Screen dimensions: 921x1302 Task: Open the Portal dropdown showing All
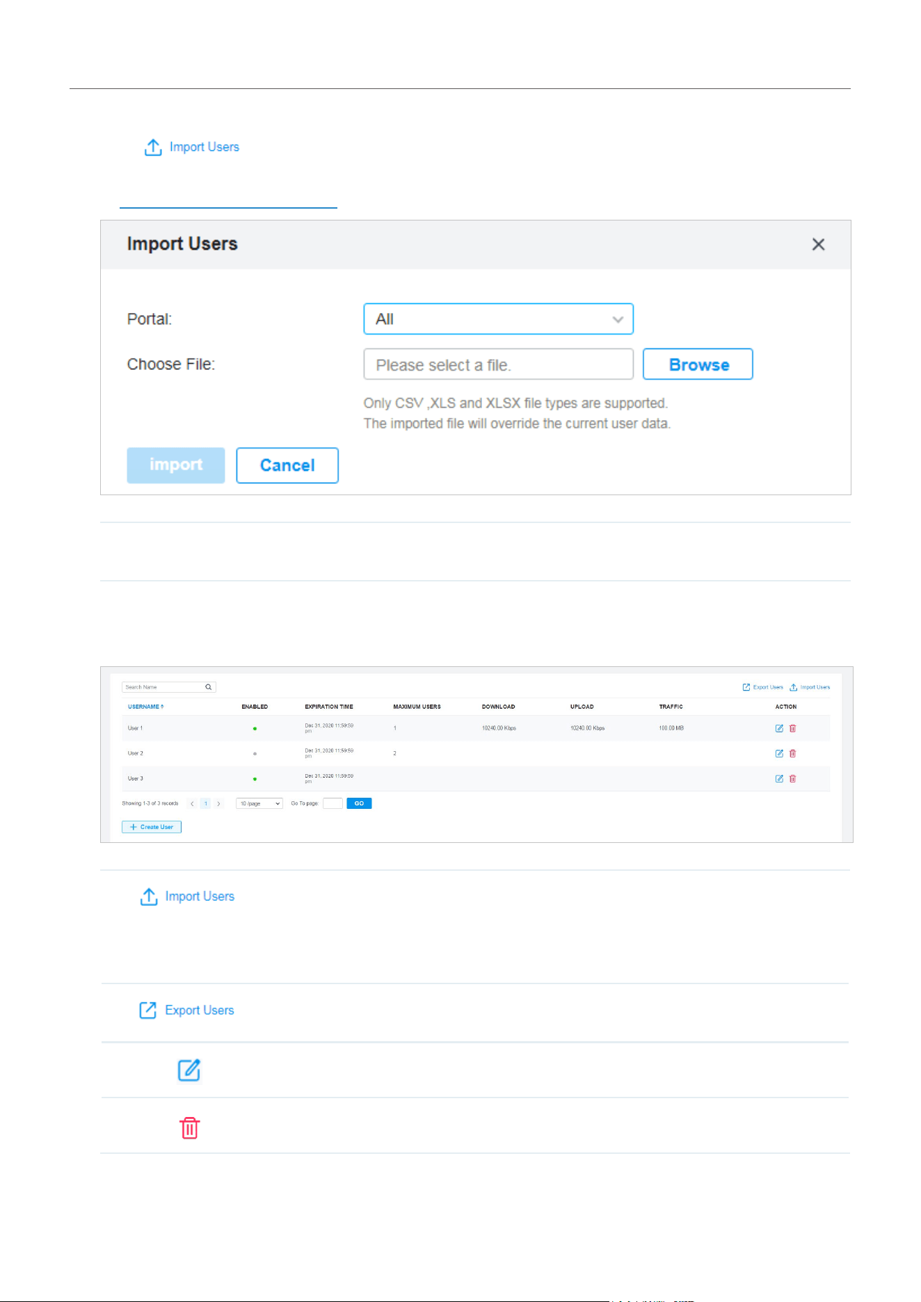coord(498,319)
